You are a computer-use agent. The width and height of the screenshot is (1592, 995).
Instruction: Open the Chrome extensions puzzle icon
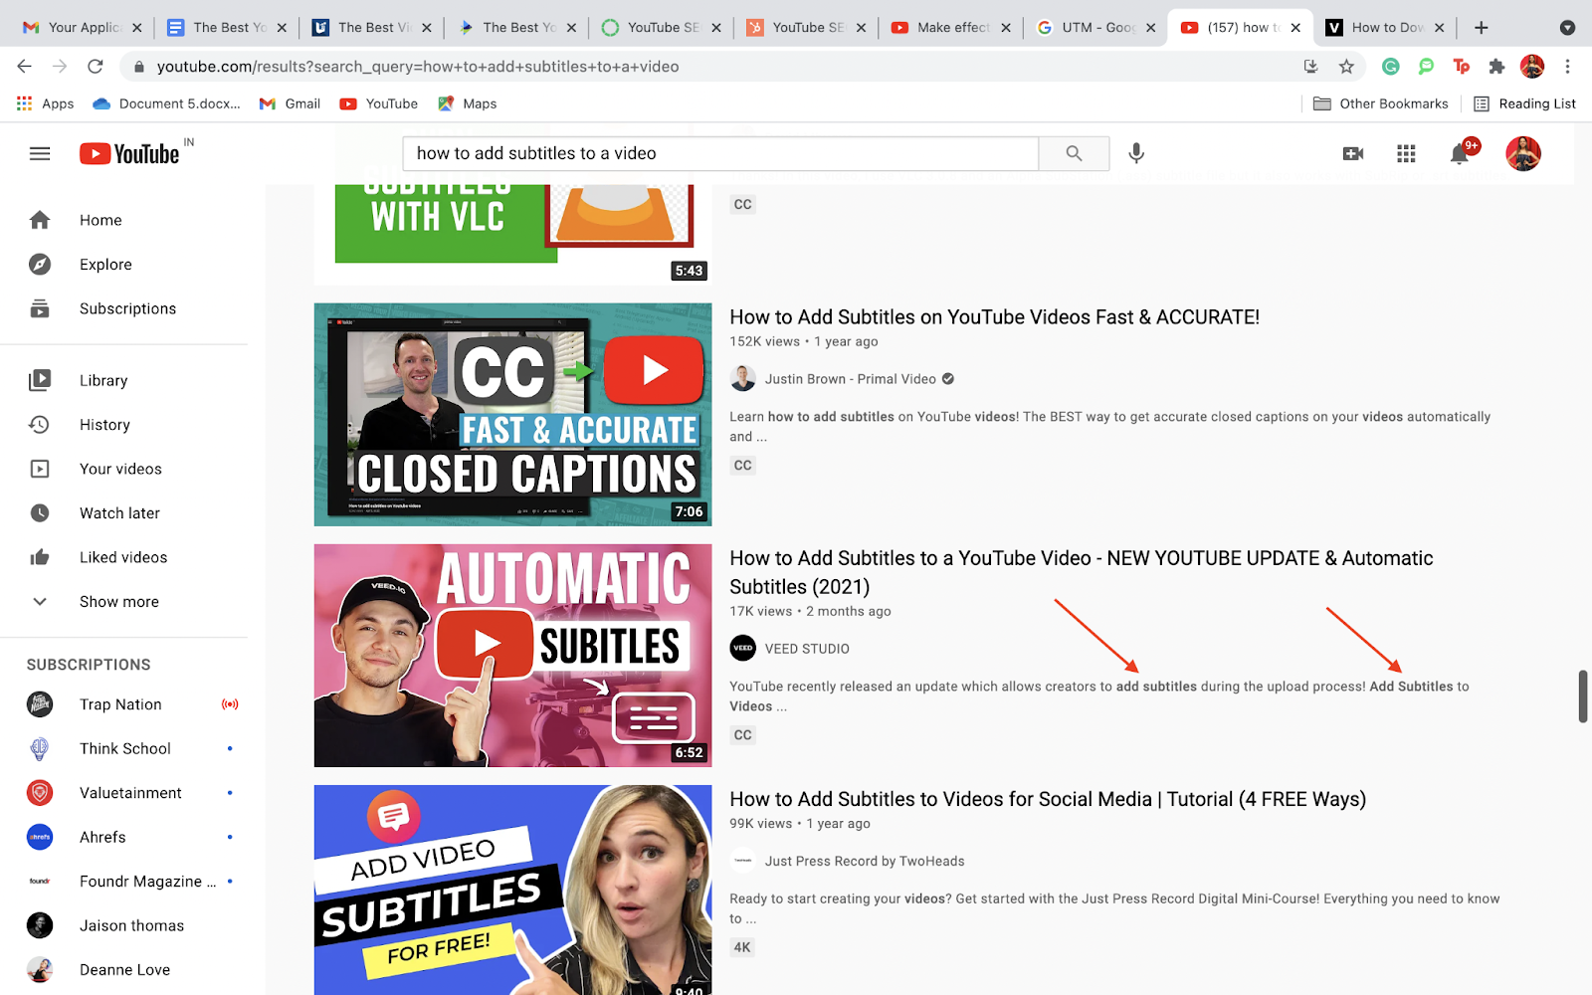tap(1496, 67)
